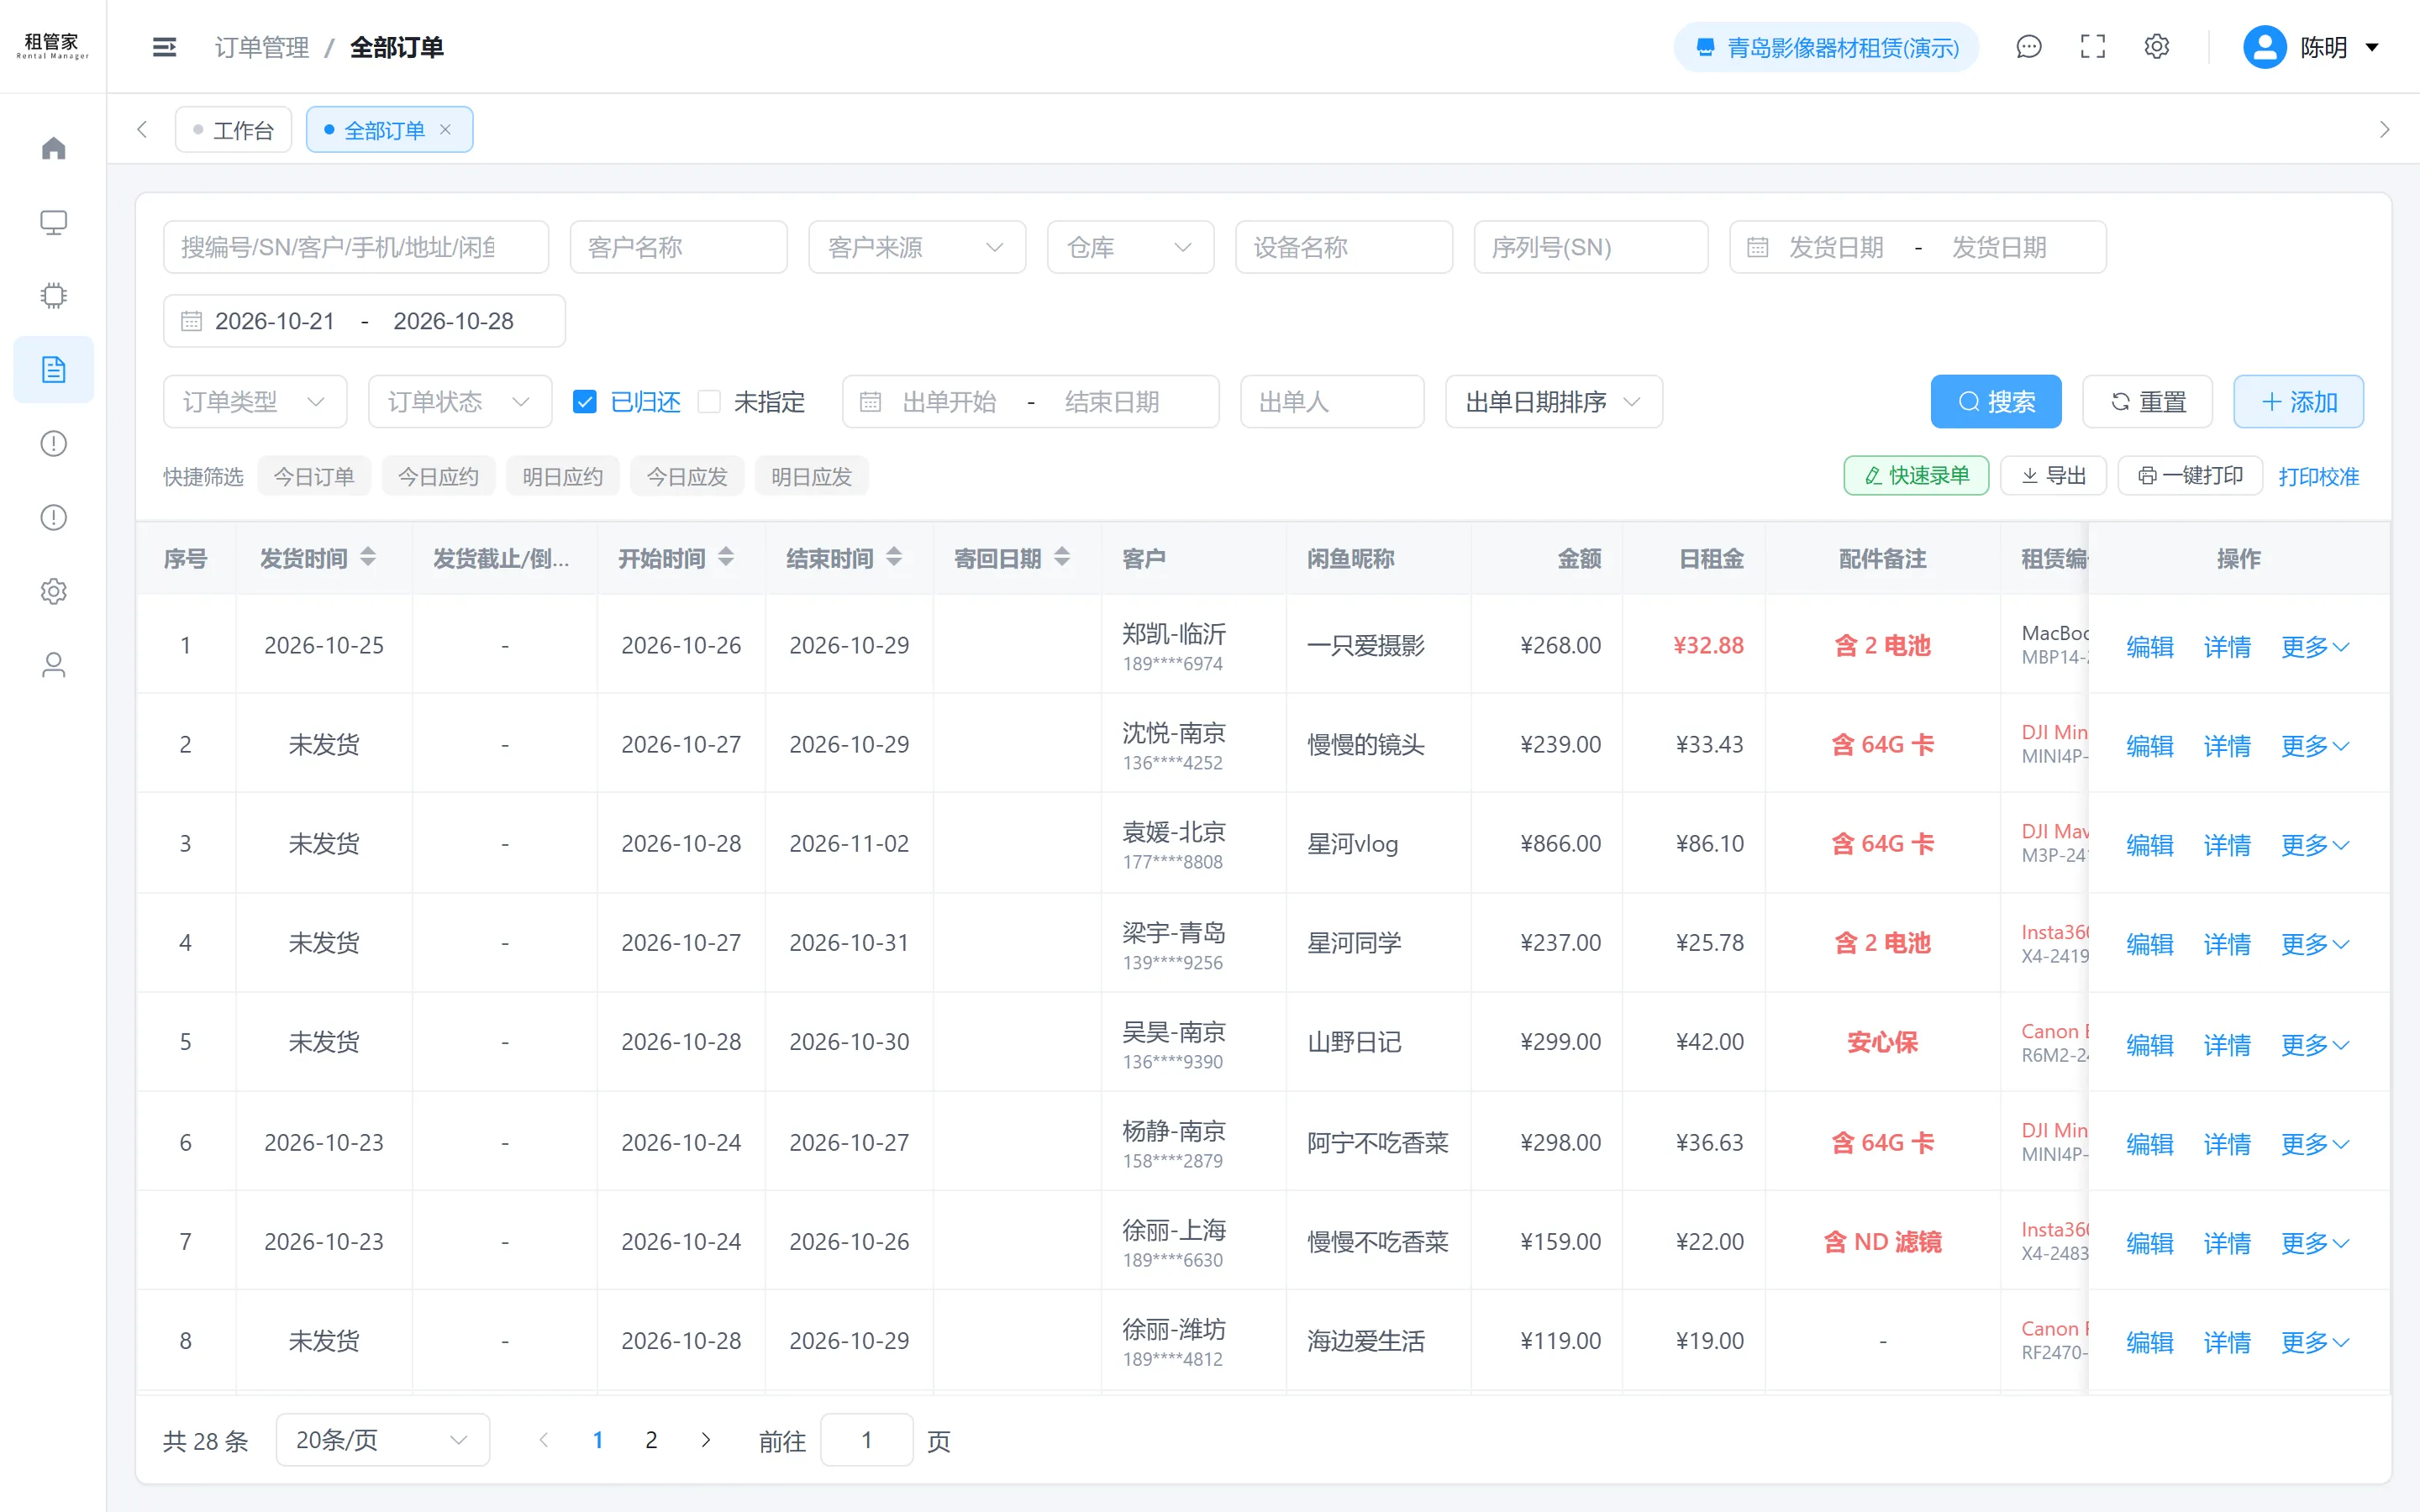Go to page 2

651,1440
